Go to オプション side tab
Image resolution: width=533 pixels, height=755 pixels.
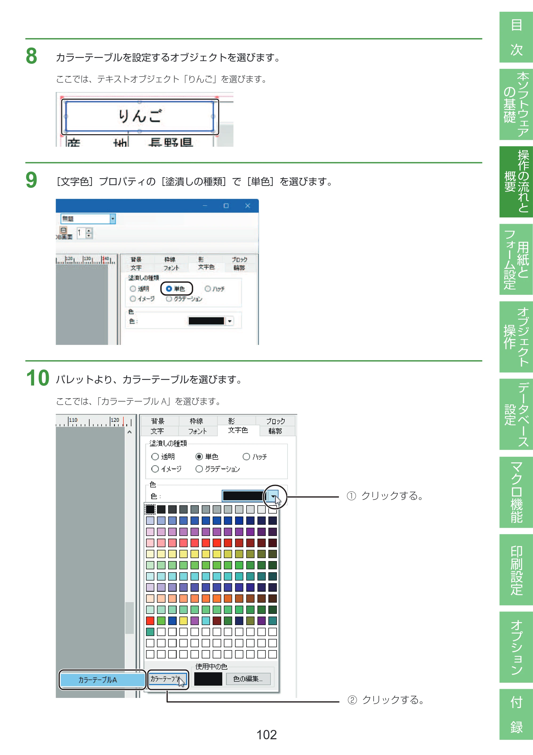(x=516, y=647)
